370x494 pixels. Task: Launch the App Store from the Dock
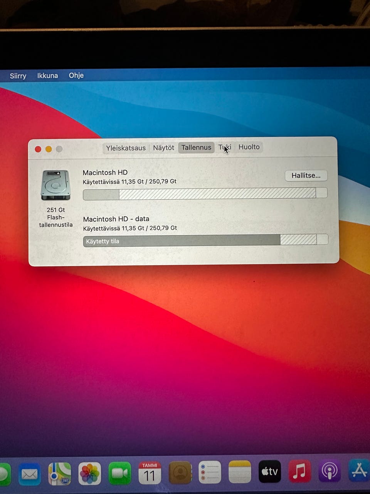point(359,470)
